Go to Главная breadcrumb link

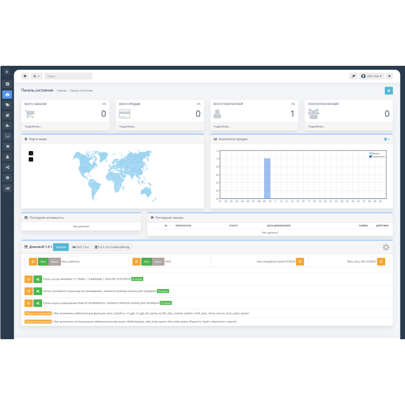click(61, 91)
